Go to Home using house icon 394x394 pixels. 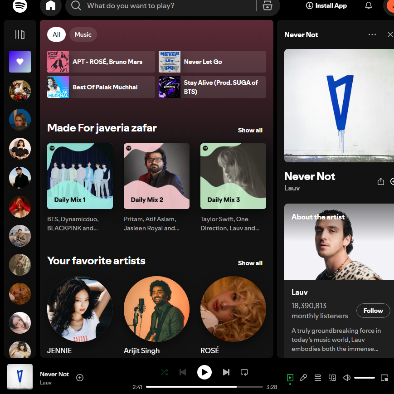coord(51,5)
